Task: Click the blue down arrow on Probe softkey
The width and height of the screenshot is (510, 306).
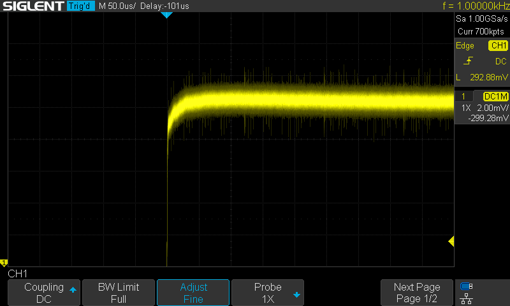Action: coord(296,295)
